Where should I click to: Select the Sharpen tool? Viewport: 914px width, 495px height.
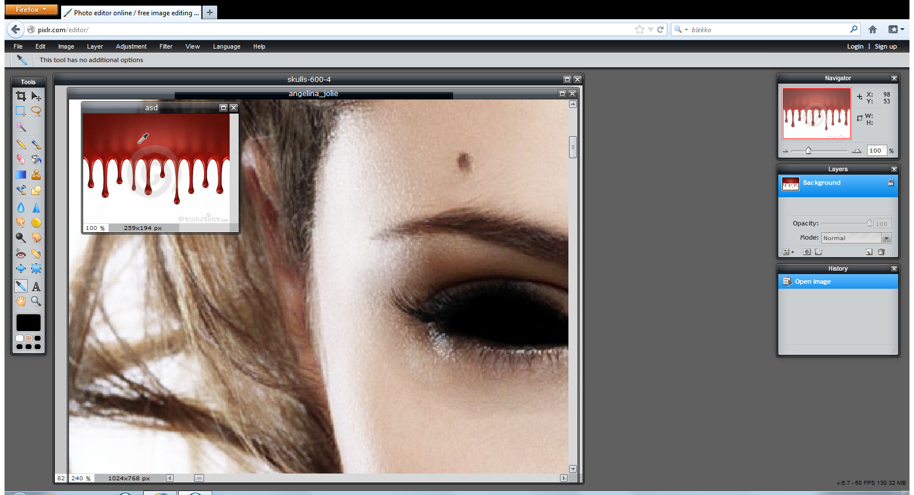tap(36, 207)
